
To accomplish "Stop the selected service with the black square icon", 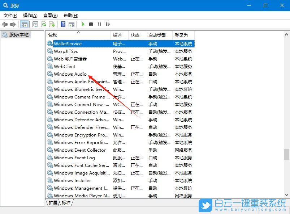I will coord(91,24).
